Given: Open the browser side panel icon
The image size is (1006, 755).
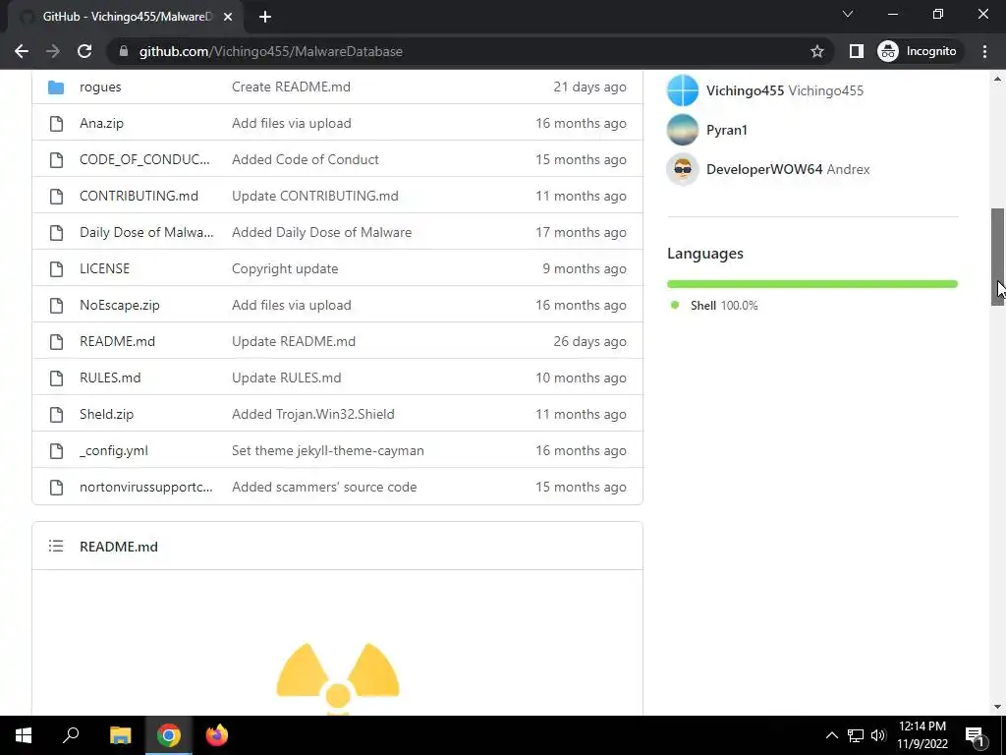Looking at the screenshot, I should pyautogui.click(x=856, y=51).
